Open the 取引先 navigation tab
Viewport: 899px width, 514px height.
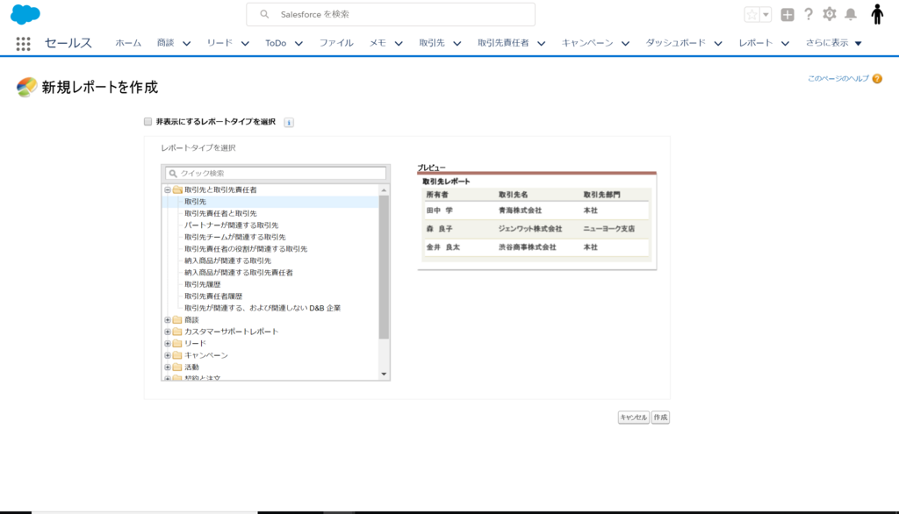(x=432, y=43)
